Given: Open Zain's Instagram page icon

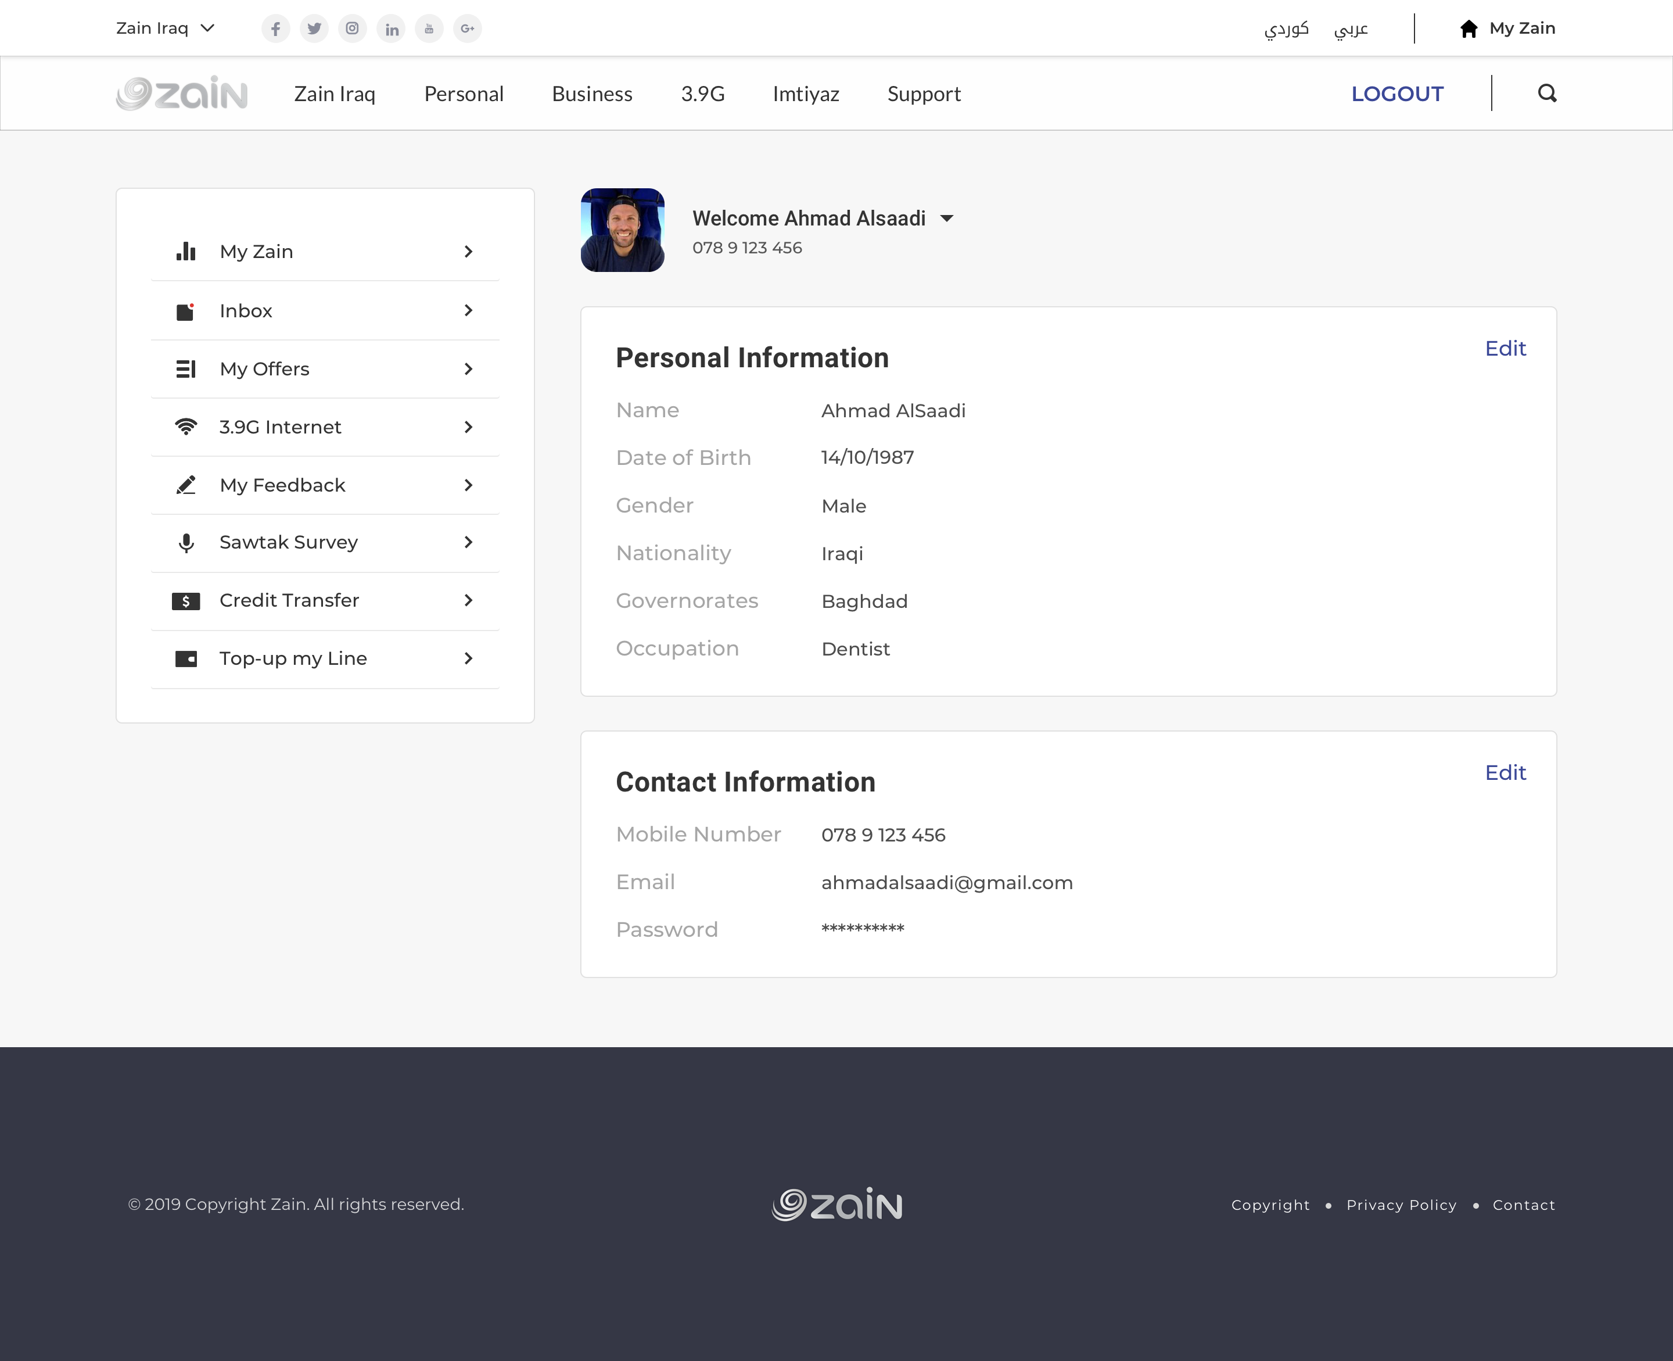Looking at the screenshot, I should [353, 29].
